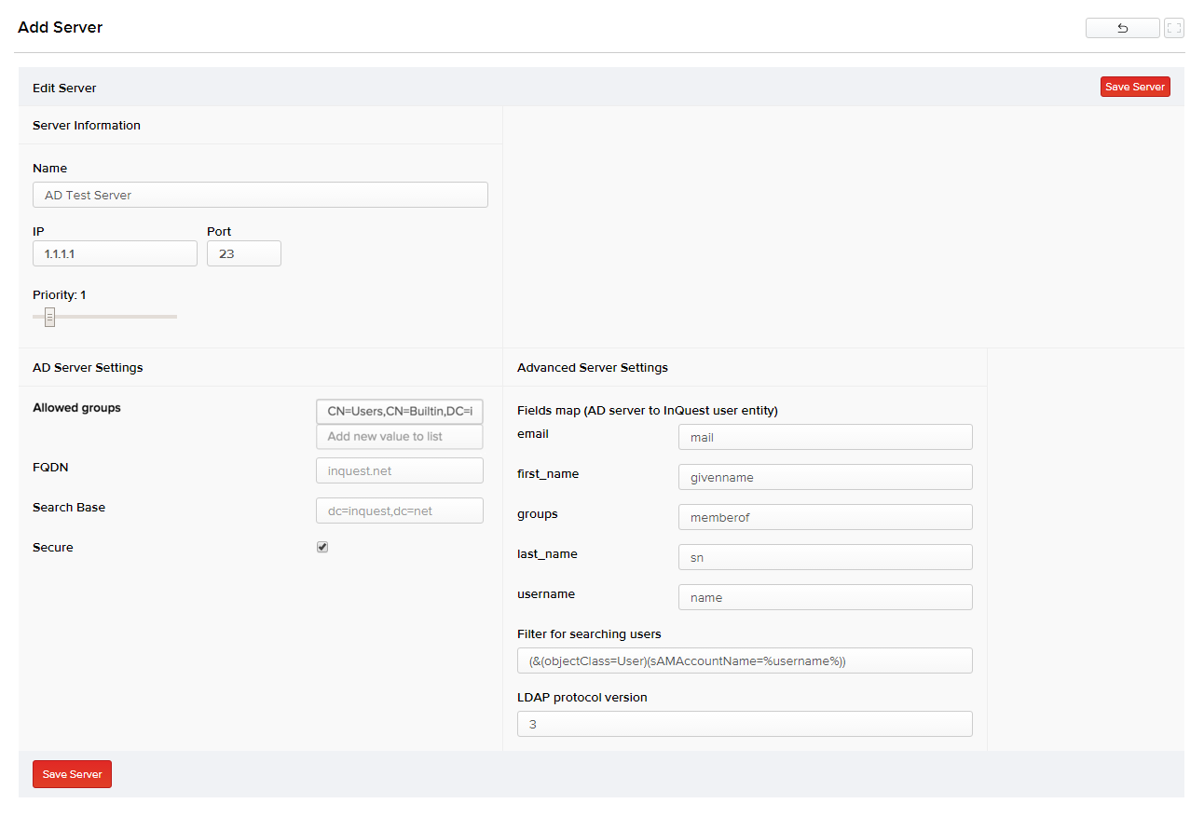This screenshot has height=817, width=1204.
Task: Click the Add new value to list field
Action: (x=399, y=437)
